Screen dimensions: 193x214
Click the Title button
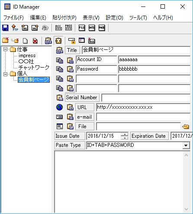pyautogui.click(x=72, y=50)
